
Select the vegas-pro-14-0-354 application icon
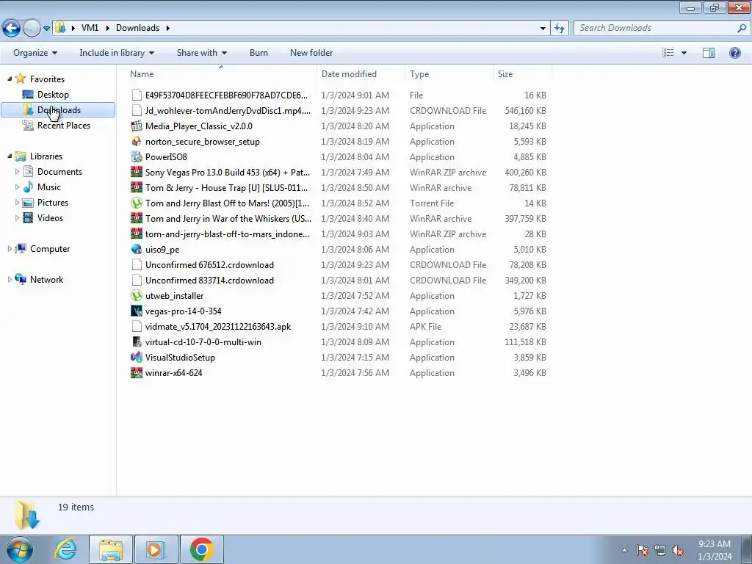click(136, 311)
